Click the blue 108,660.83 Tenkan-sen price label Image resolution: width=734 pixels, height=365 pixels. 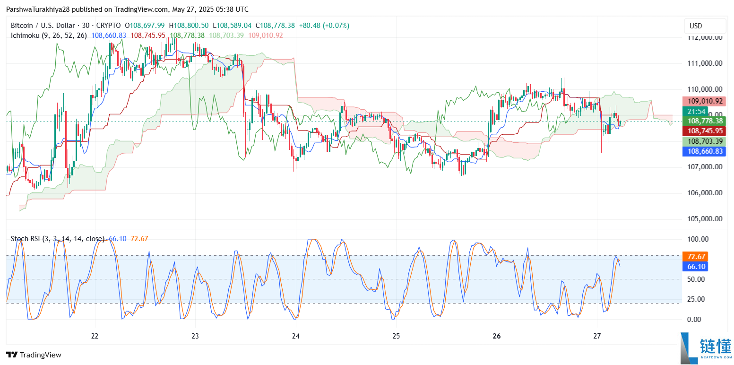click(x=705, y=151)
